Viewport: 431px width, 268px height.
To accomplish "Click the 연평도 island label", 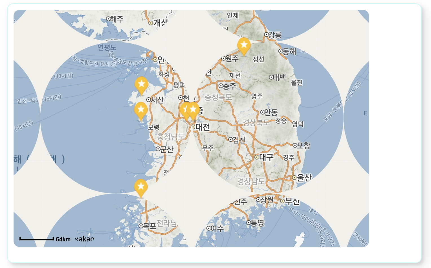I will click(107, 47).
